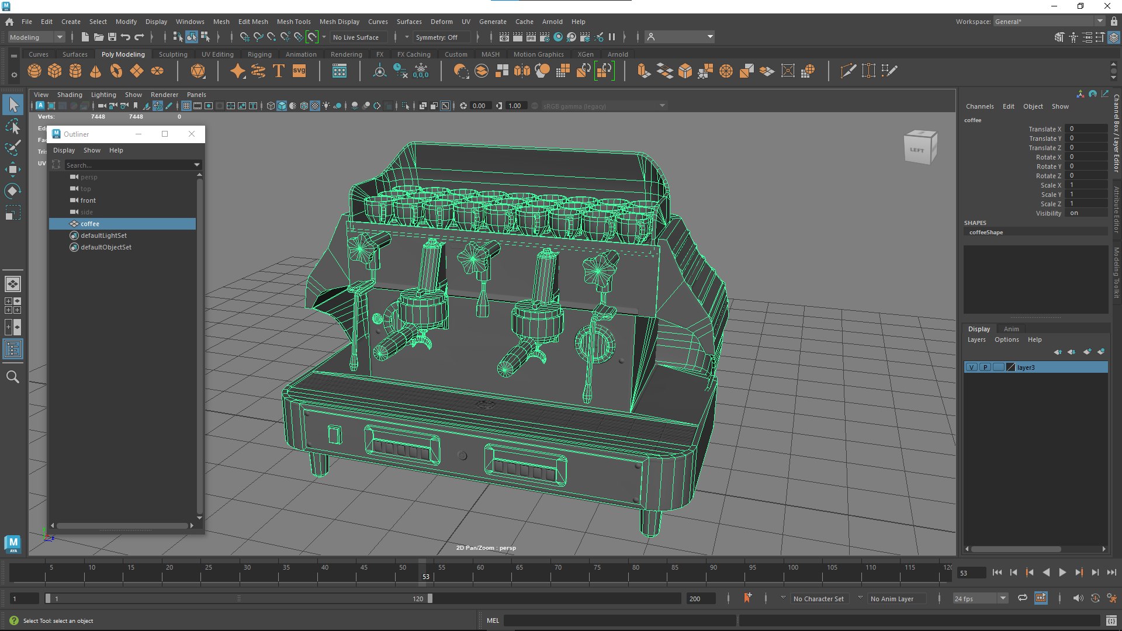Click the Undo arrow icon
1122x631 pixels.
(x=126, y=37)
